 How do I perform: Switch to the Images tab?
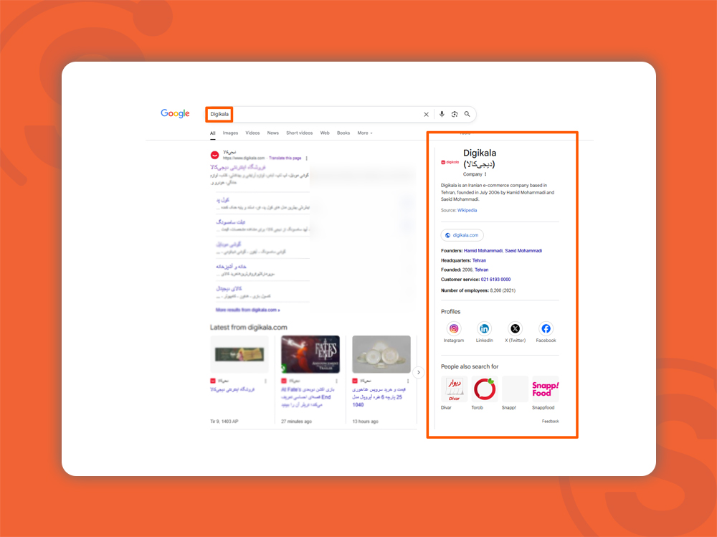pos(230,133)
